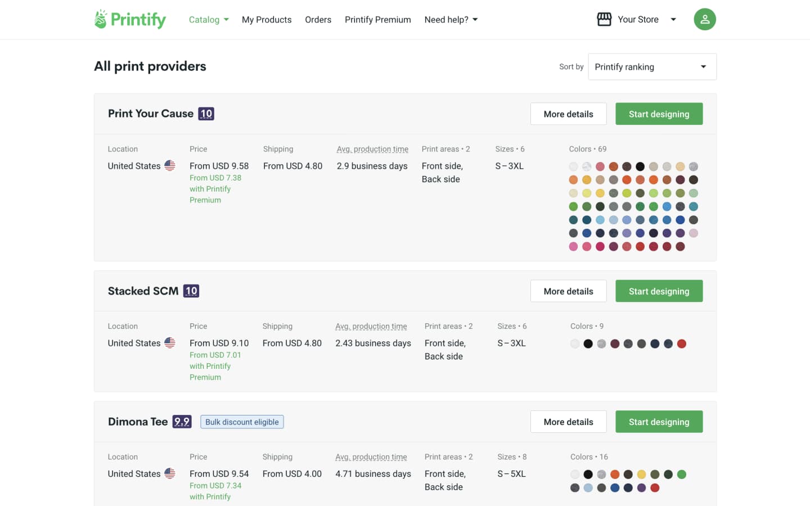Image resolution: width=810 pixels, height=506 pixels.
Task: Click Print Your Cause rating badge 10
Action: [206, 114]
